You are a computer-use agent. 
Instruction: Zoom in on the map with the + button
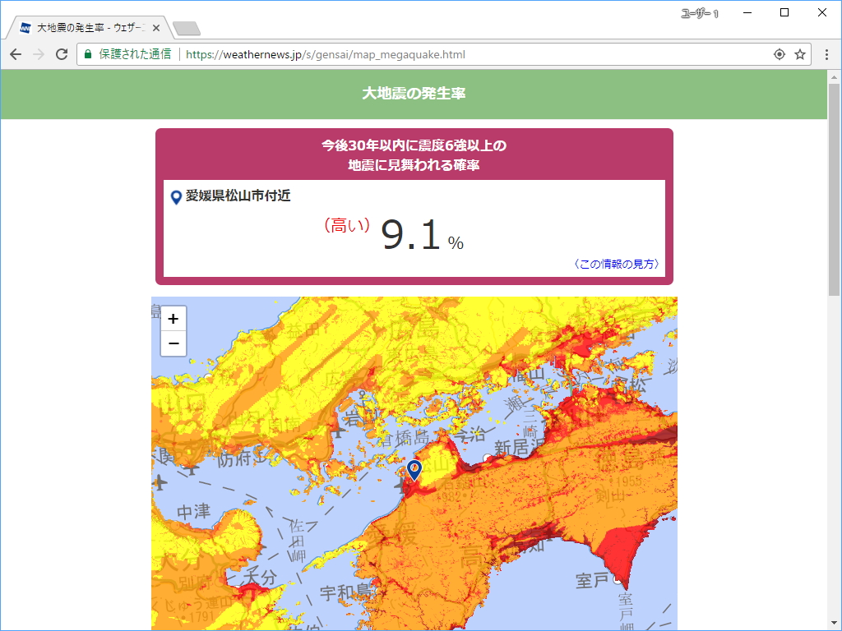pyautogui.click(x=173, y=318)
